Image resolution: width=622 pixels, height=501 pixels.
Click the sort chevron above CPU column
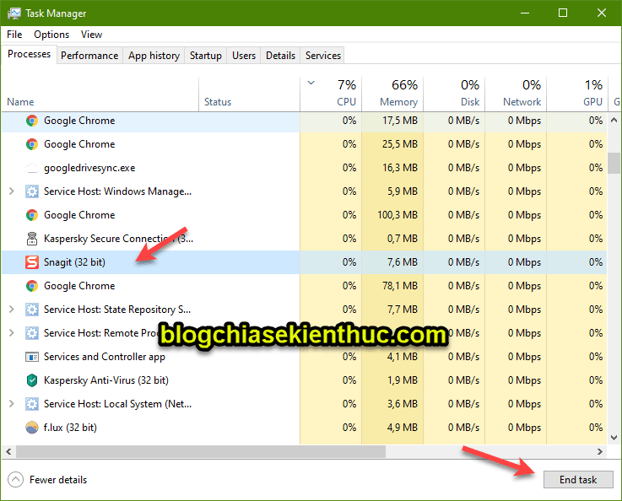(311, 83)
